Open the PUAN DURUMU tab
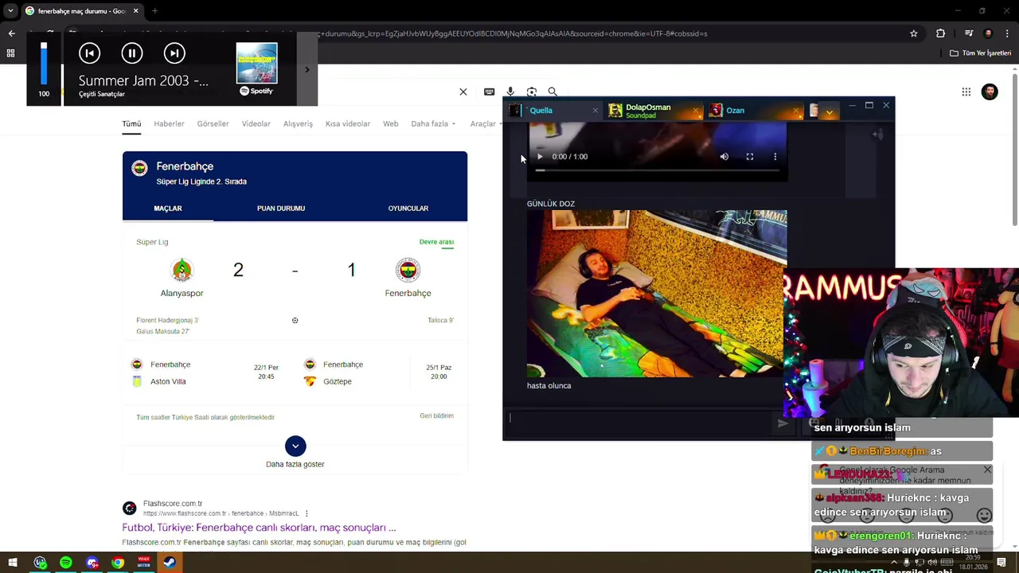The image size is (1019, 573). pos(281,209)
